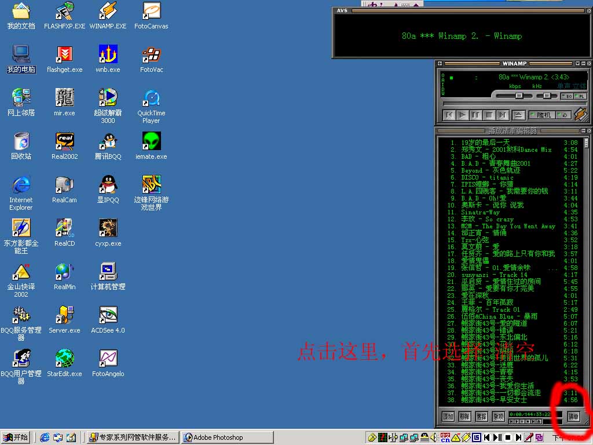This screenshot has width=593, height=445.
Task: Select the ACDSee 4.0 eye icon
Action: [108, 320]
